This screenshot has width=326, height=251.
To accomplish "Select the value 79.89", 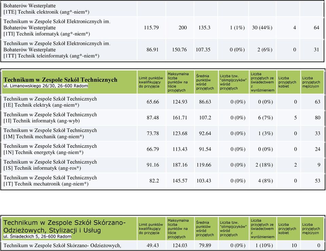I will (205, 245).
